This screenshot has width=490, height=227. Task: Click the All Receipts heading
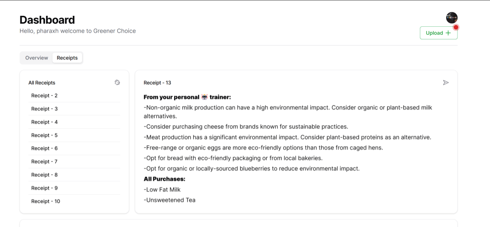pos(42,83)
